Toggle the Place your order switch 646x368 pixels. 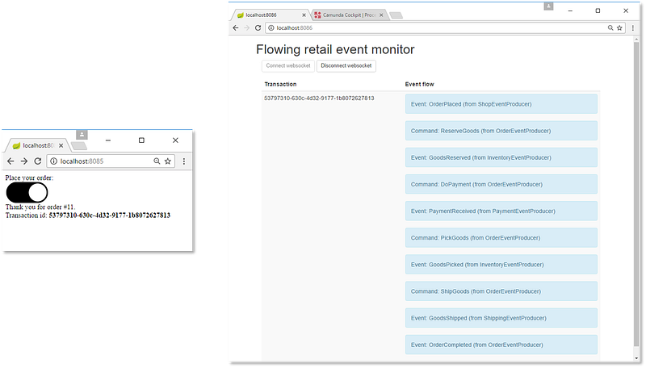coord(27,192)
